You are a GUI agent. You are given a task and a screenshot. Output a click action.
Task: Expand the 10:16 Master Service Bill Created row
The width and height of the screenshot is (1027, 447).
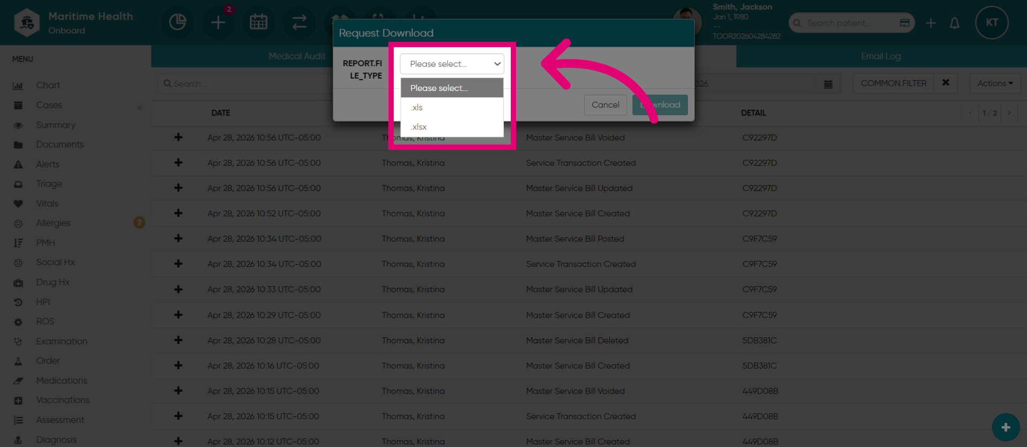[x=178, y=365]
